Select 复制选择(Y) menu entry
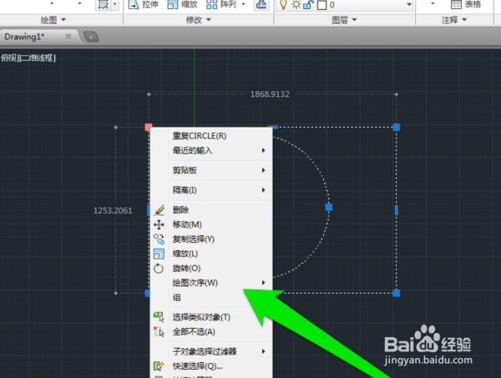The image size is (501, 378). coord(211,239)
